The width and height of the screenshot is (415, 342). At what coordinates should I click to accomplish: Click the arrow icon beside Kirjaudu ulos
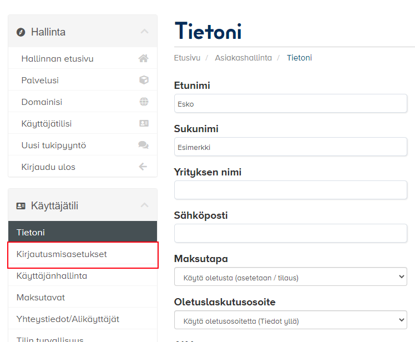coord(144,167)
